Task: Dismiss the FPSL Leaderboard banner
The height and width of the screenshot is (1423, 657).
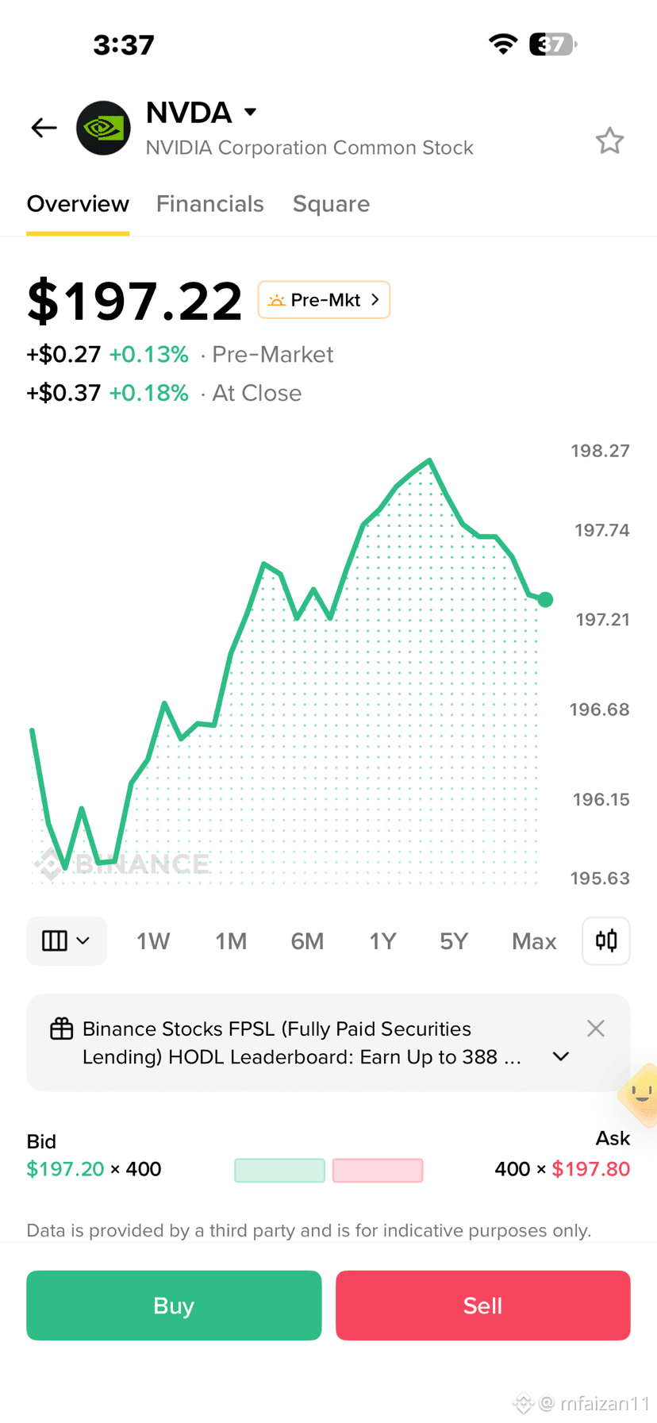Action: 596,1029
